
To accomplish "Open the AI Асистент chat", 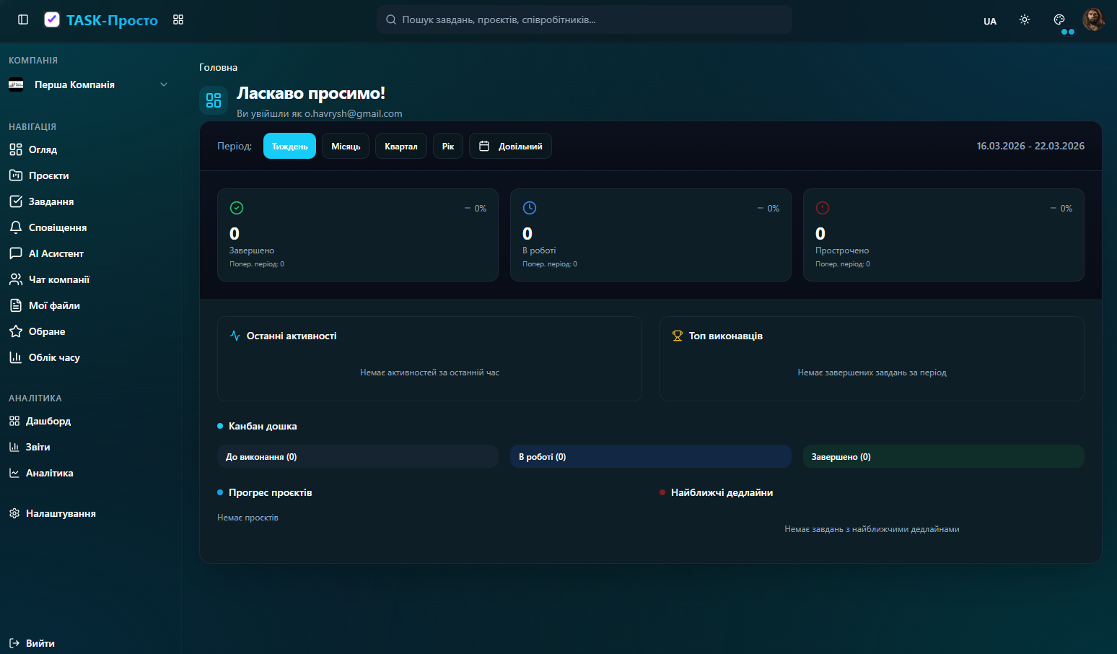I will point(56,253).
